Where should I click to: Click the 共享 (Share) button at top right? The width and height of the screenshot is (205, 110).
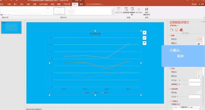[201, 4]
